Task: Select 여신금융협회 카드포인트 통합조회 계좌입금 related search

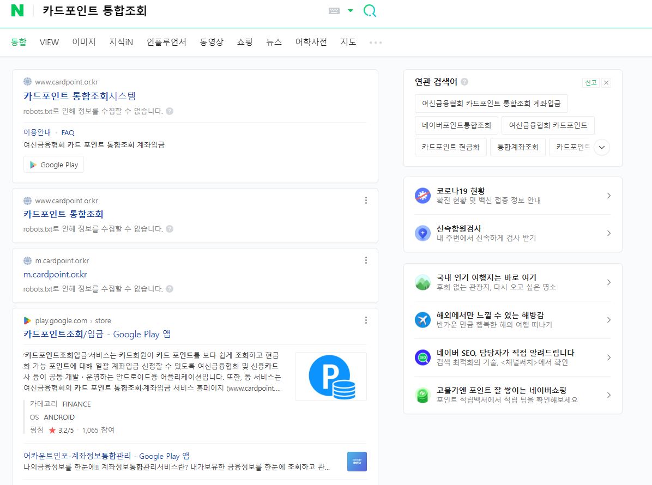Action: pos(491,104)
